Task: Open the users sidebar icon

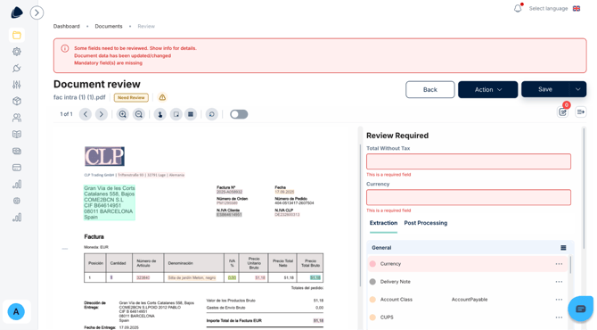Action: point(17,118)
